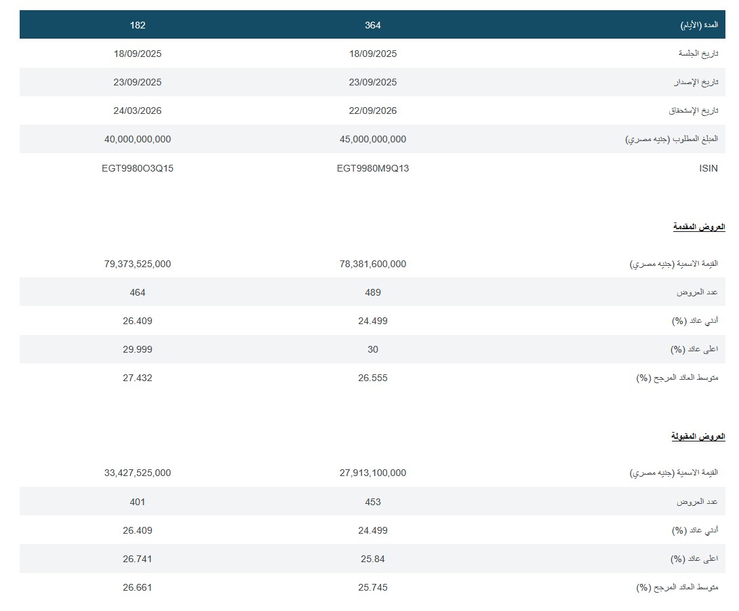739x611 pixels.
Task: Select submitted nominal value 79,373,525,000
Action: 138,264
